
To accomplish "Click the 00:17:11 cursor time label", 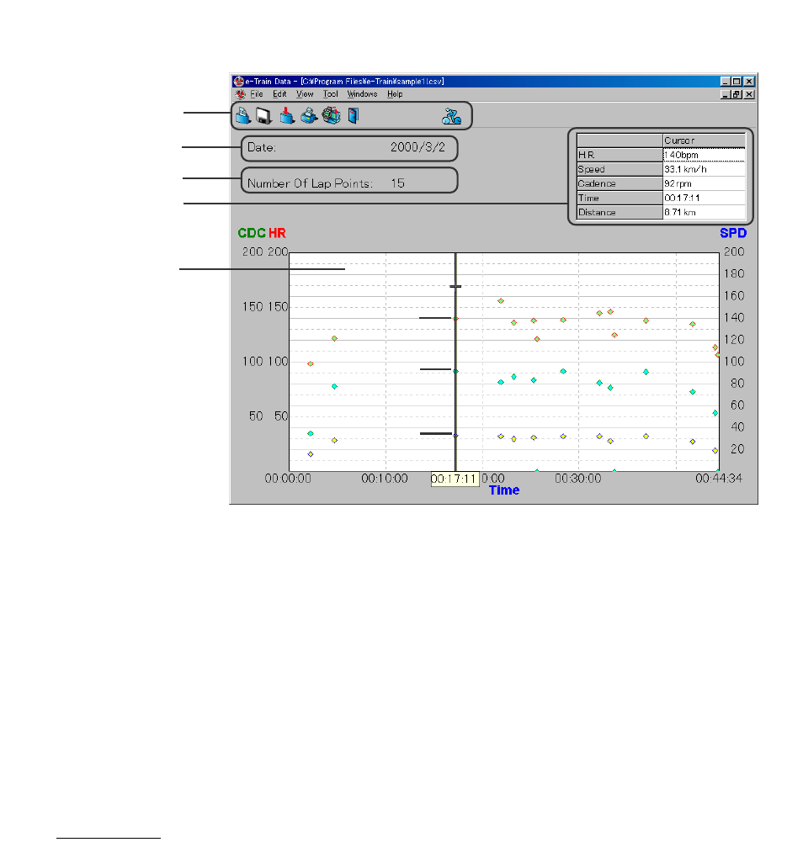I will (x=455, y=479).
